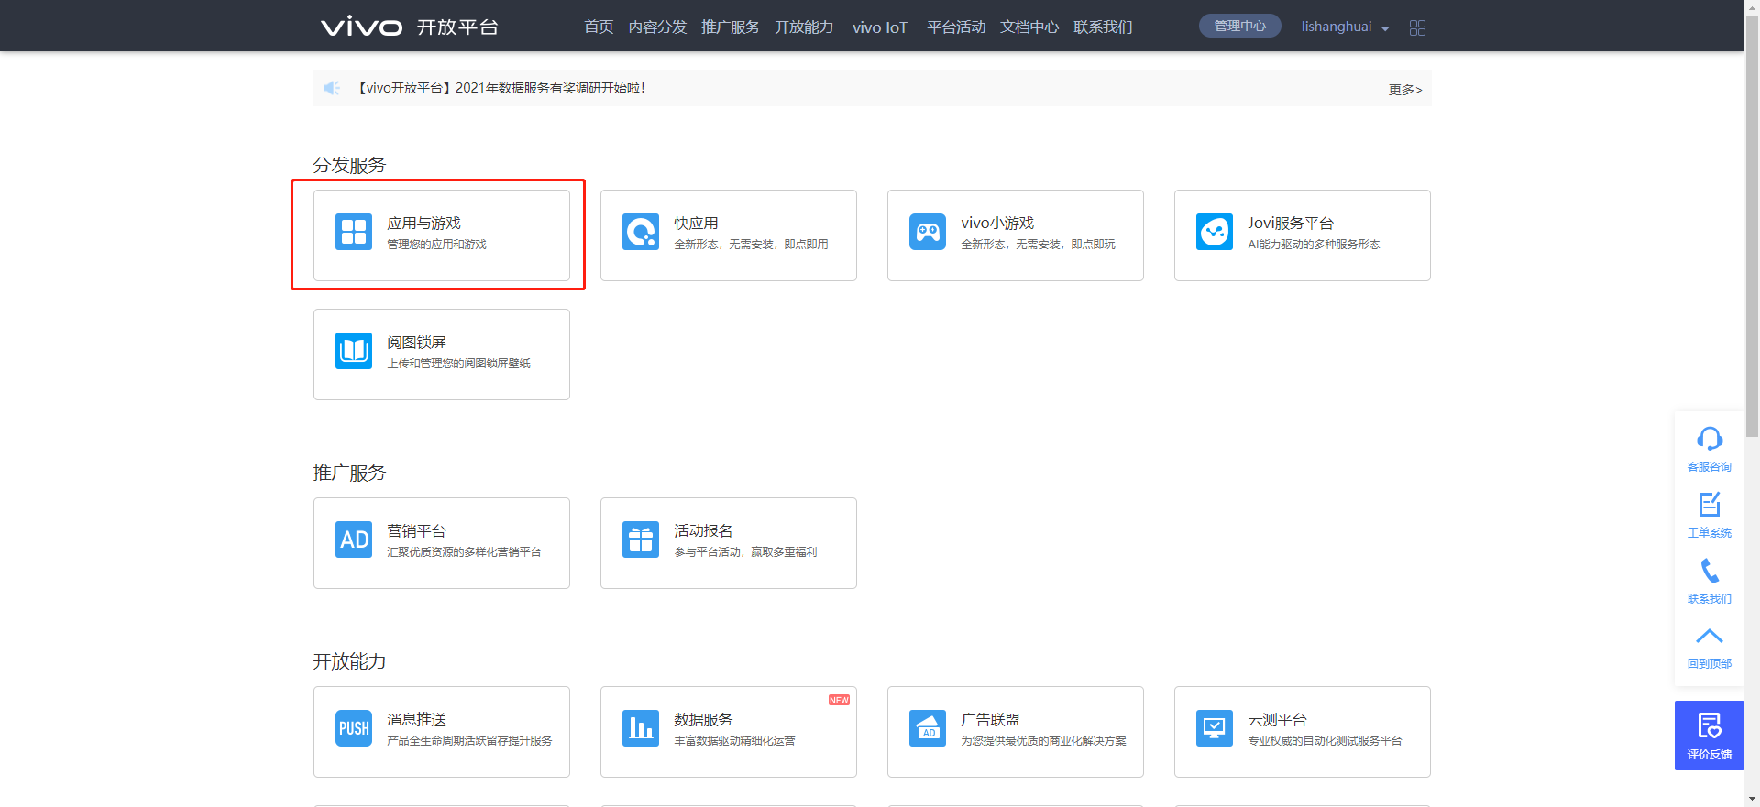Click AI能力驱动的多种服务形态 text
The height and width of the screenshot is (807, 1760).
tap(1314, 245)
